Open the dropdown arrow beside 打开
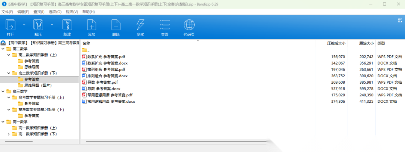This screenshot has height=152, width=405. (24, 25)
